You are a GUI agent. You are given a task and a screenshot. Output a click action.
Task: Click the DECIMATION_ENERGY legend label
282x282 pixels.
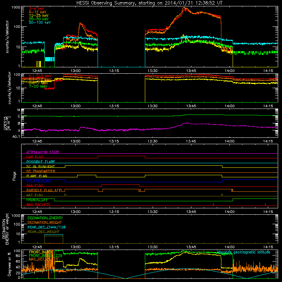click(x=45, y=218)
